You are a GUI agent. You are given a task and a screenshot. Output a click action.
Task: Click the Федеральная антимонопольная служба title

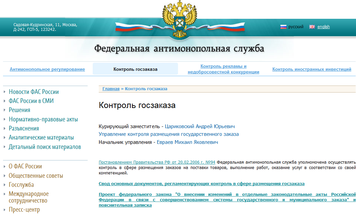click(179, 49)
